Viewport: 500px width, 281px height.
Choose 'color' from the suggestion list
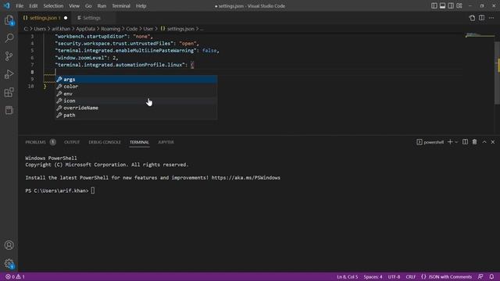tap(137, 87)
